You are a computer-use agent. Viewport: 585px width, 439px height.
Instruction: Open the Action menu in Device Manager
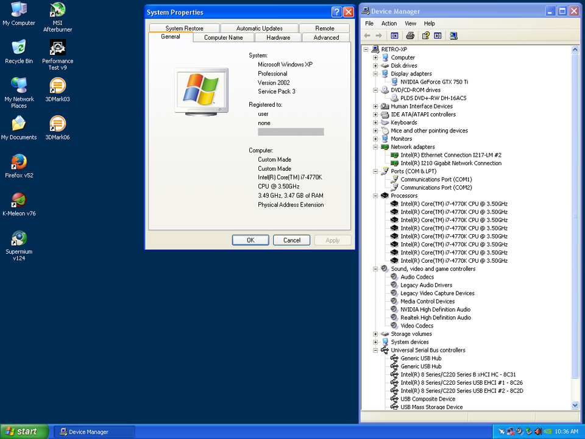[x=389, y=24]
